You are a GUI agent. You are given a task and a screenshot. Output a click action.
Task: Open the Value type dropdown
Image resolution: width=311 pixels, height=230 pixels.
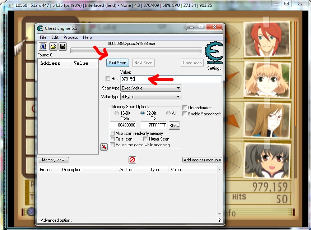coord(151,97)
